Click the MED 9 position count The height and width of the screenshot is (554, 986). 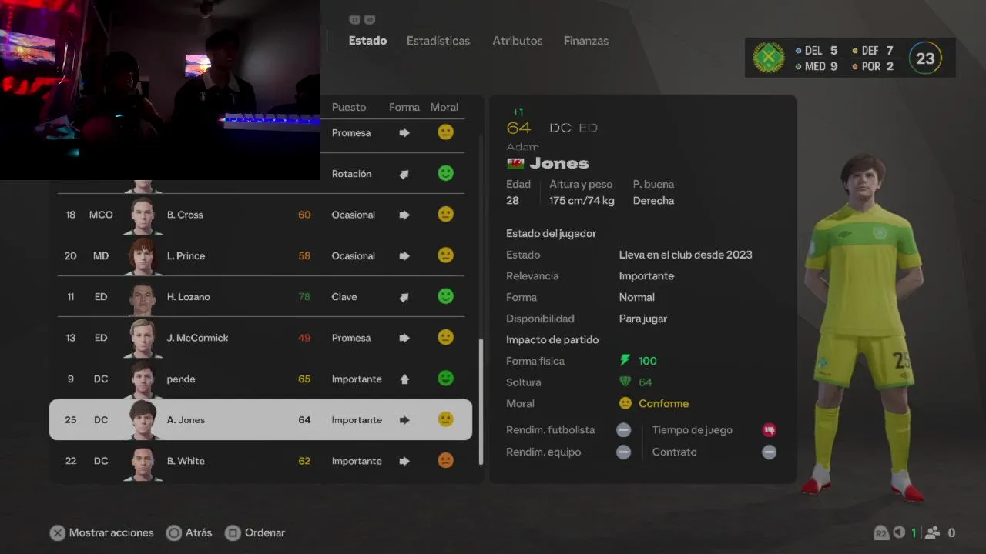(x=817, y=67)
